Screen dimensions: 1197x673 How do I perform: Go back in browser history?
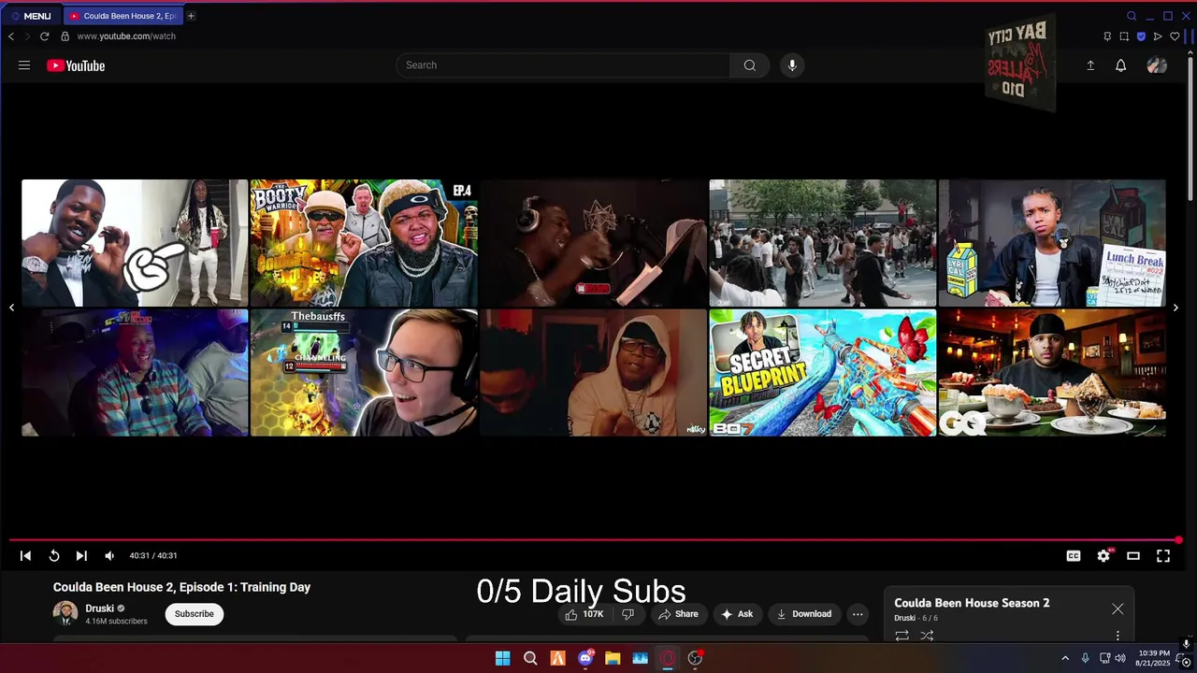click(11, 36)
